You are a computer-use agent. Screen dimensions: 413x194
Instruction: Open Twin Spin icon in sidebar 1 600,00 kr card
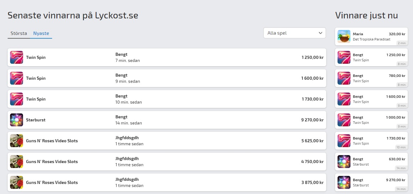(x=344, y=99)
